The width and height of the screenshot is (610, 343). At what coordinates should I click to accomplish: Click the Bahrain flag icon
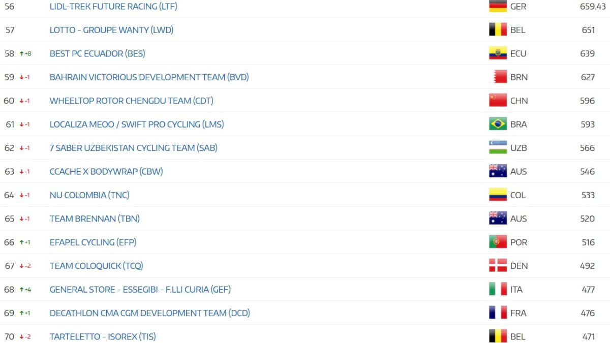click(x=498, y=77)
